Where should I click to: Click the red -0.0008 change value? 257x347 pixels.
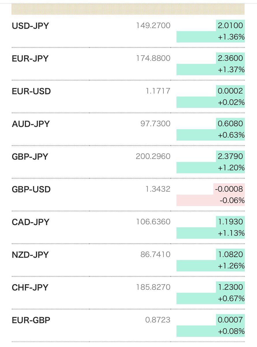tap(229, 189)
